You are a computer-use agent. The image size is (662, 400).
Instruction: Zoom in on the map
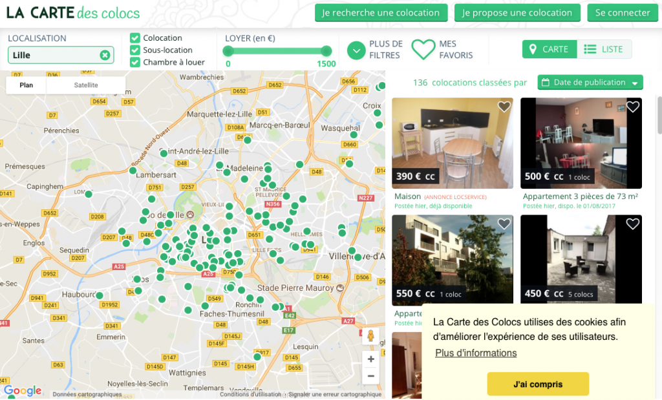point(370,359)
